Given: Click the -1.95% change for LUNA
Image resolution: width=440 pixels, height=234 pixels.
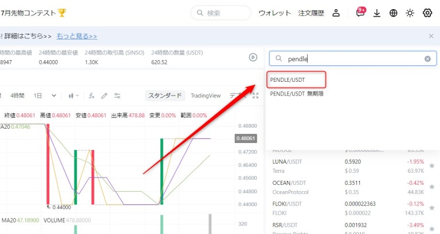Looking at the screenshot, I should [415, 162].
